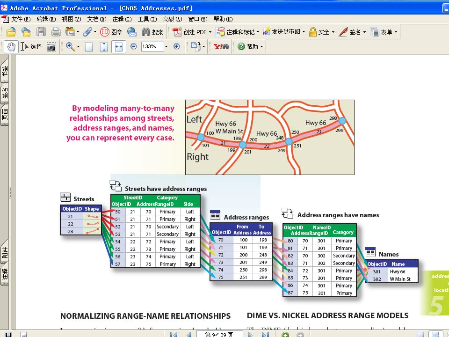The image size is (449, 337).
Task: Click the 搜索 binoculars search button
Action: [x=152, y=32]
